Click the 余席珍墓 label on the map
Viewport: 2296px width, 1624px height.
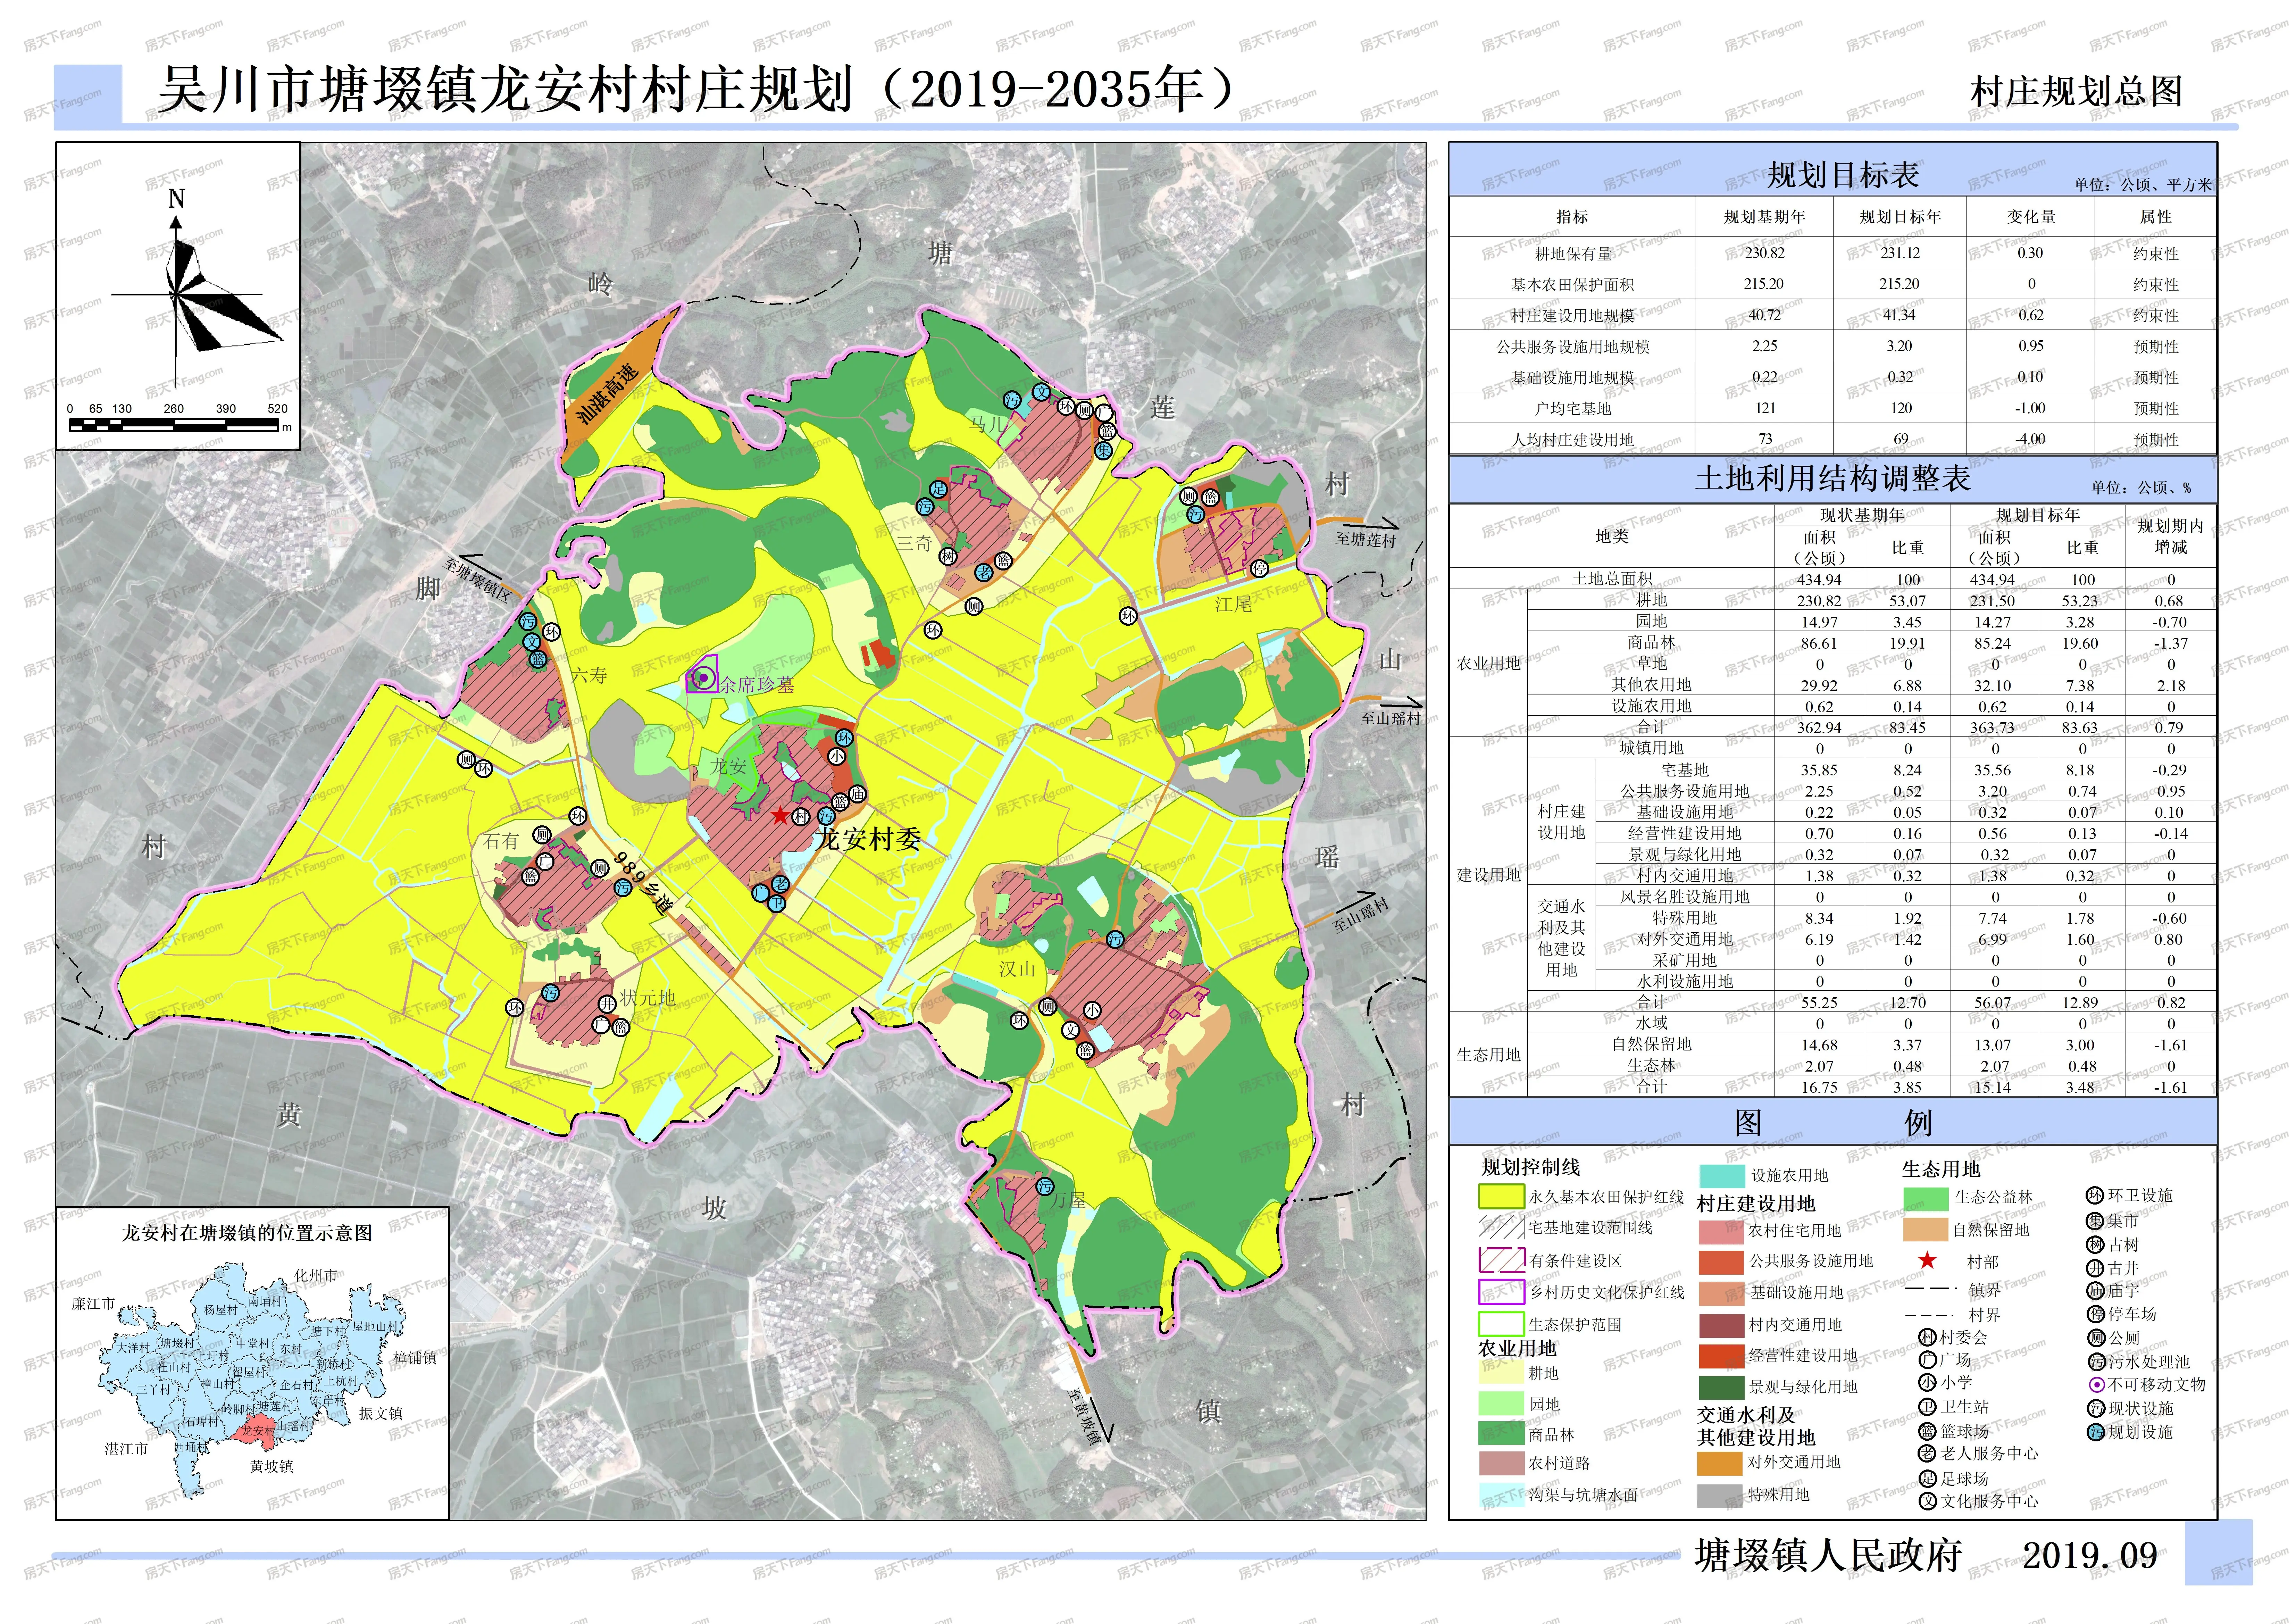(x=757, y=685)
